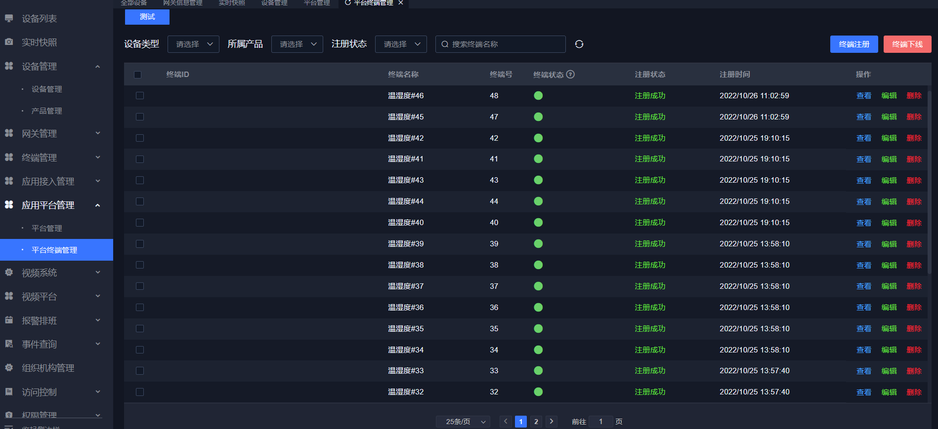Viewport: 938px width, 429px height.
Task: Check the row for 温湿度#43
Action: click(140, 180)
